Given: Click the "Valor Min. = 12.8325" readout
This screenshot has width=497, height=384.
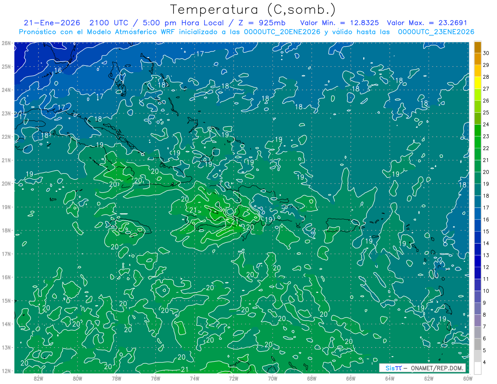Looking at the screenshot, I should (x=340, y=23).
